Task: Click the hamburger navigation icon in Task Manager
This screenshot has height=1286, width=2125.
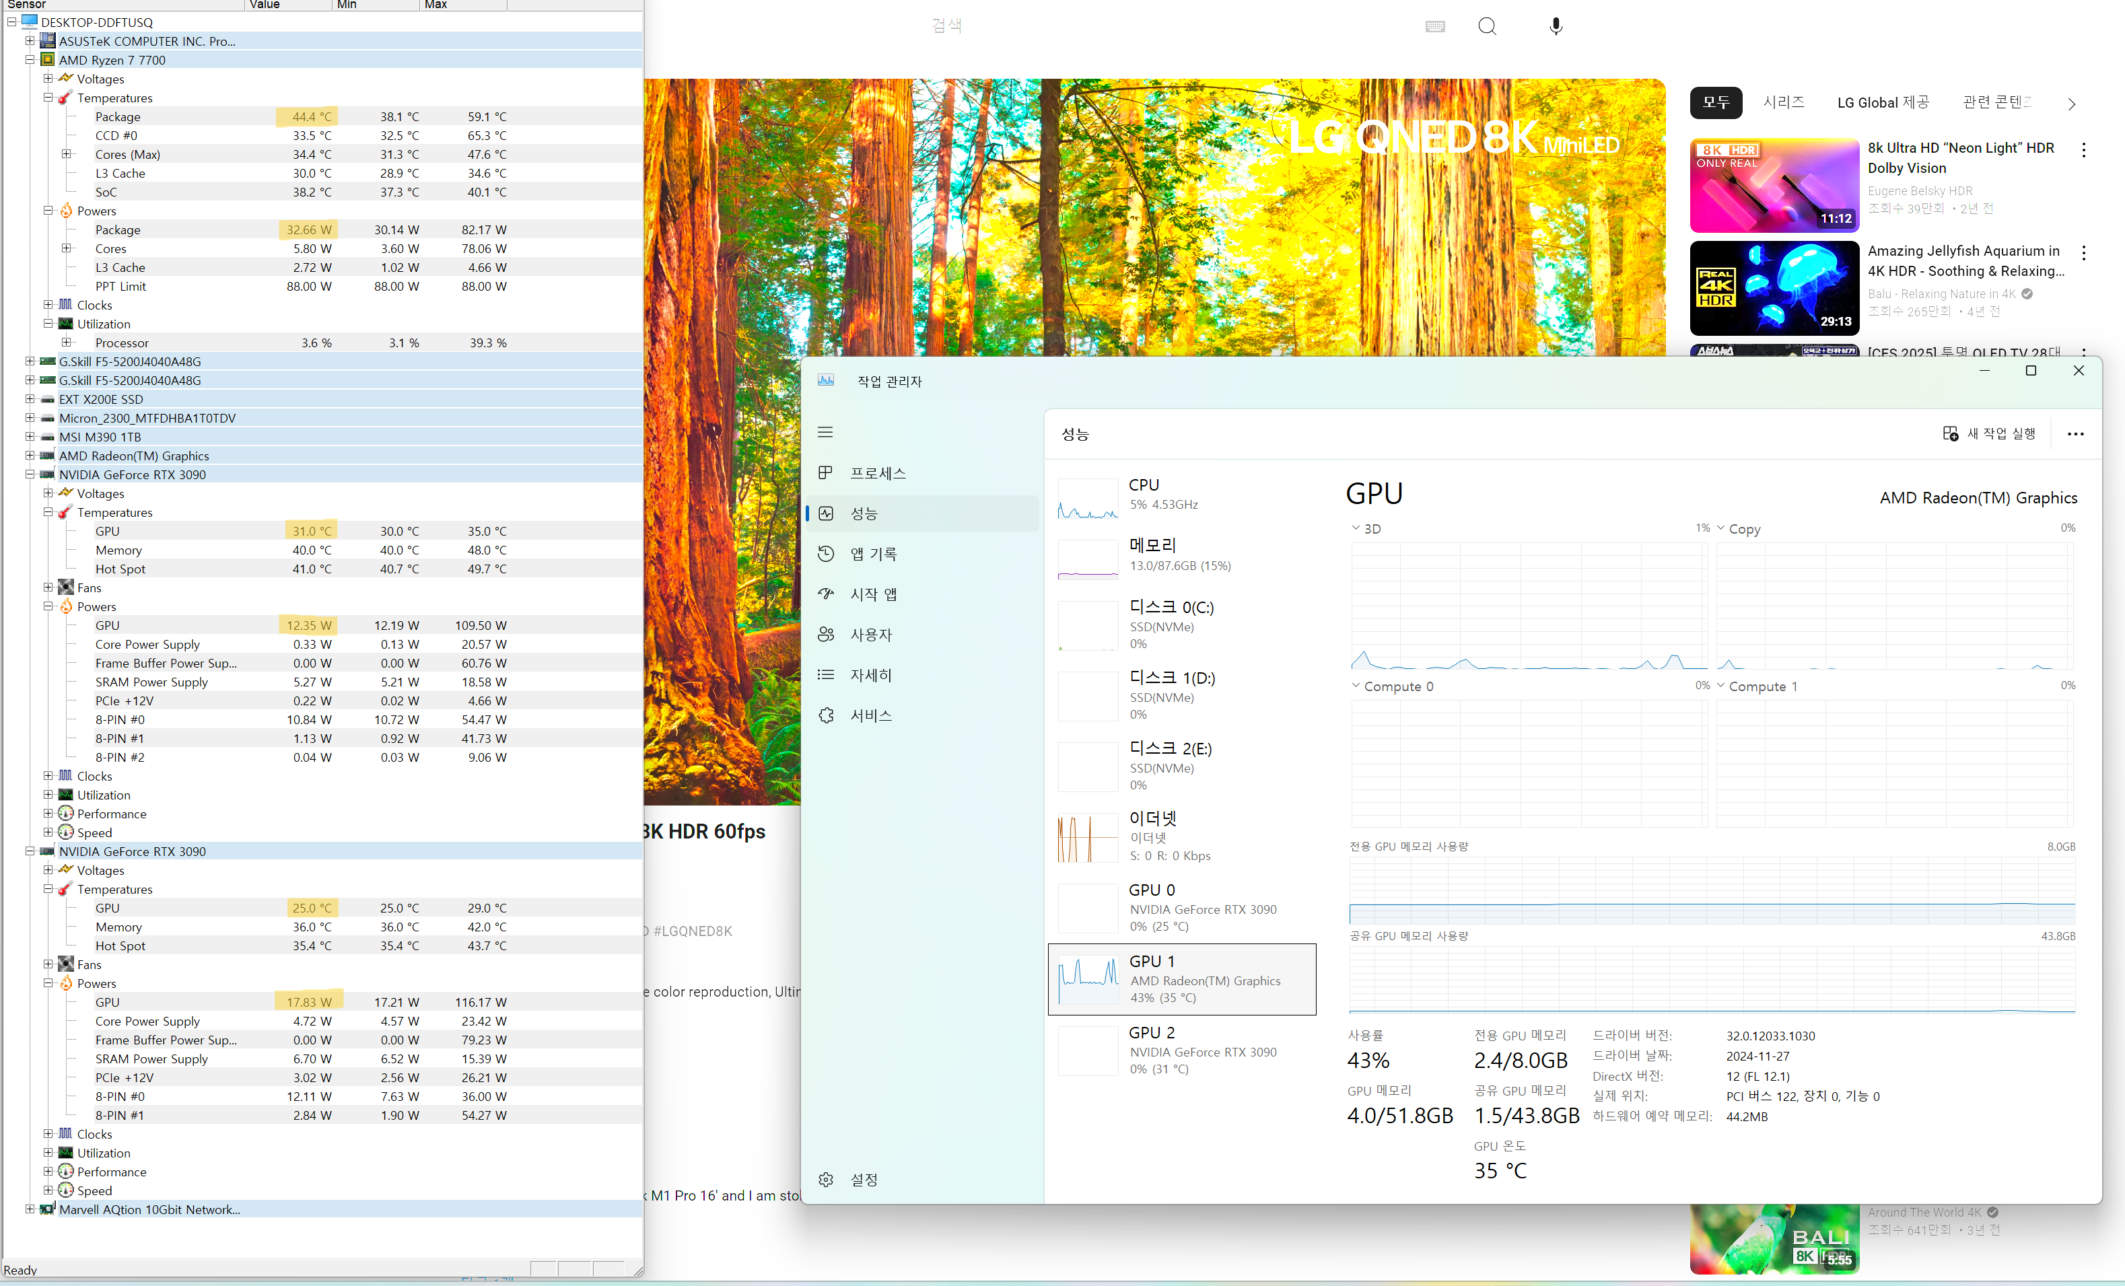Action: pos(825,432)
